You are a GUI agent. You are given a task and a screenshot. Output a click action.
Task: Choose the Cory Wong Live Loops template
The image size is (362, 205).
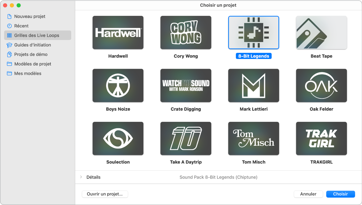click(186, 33)
